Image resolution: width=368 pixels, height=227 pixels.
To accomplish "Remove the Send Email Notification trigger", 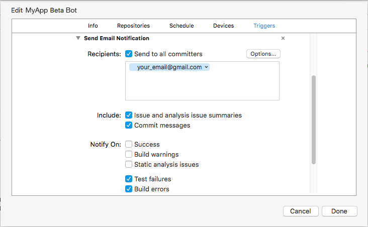I will (283, 38).
